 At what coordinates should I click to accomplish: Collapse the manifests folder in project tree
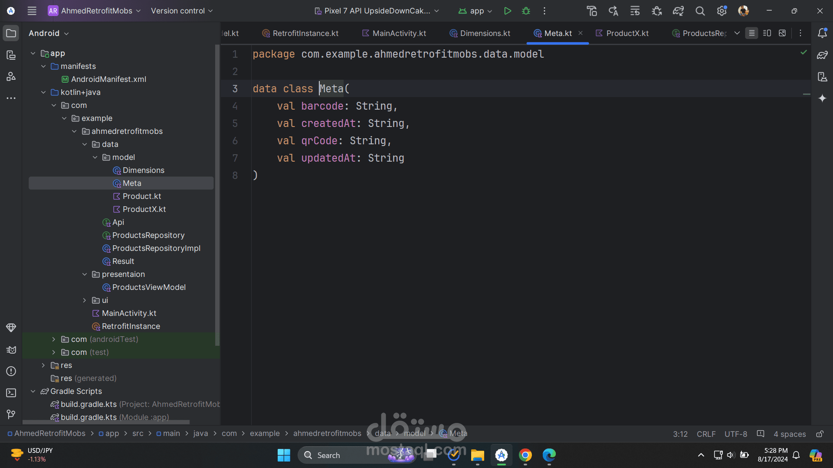[x=43, y=66]
